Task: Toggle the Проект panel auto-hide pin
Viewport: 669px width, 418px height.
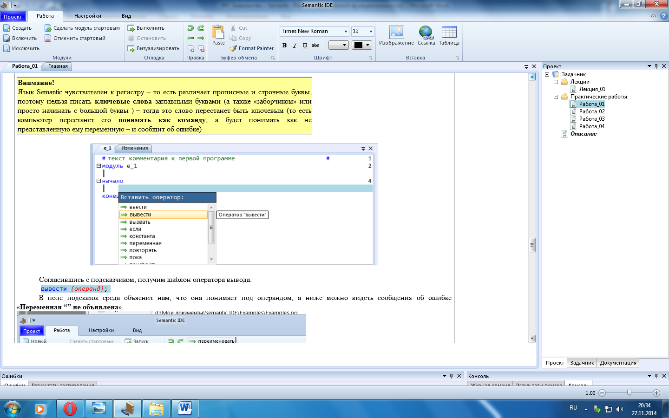Action: tap(656, 66)
